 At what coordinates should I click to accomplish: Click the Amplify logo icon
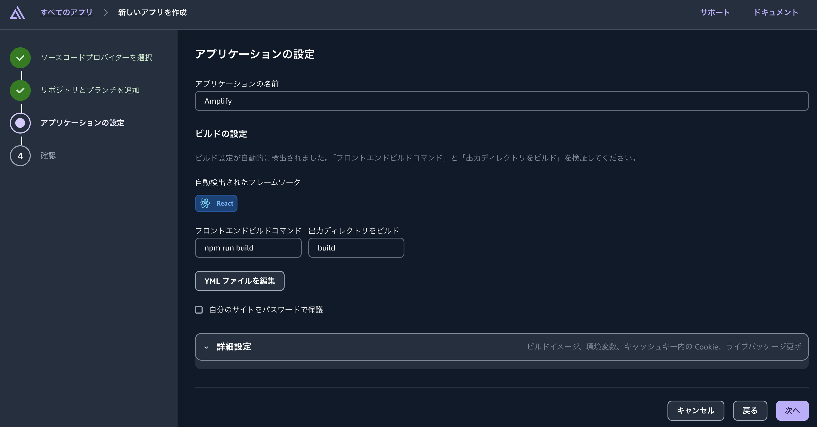17,13
